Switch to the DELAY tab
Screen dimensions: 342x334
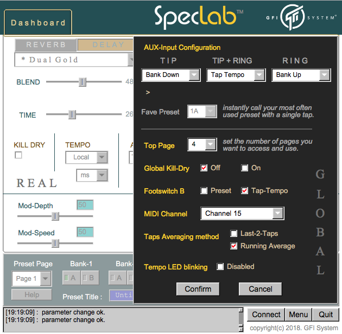[105, 44]
